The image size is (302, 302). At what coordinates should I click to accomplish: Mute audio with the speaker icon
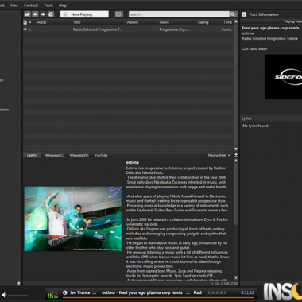coord(4,295)
